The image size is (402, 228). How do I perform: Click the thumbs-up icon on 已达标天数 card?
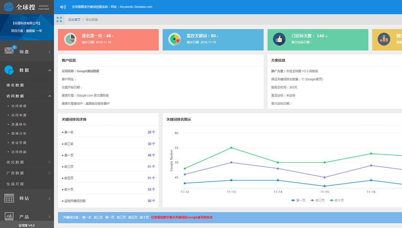click(x=279, y=39)
